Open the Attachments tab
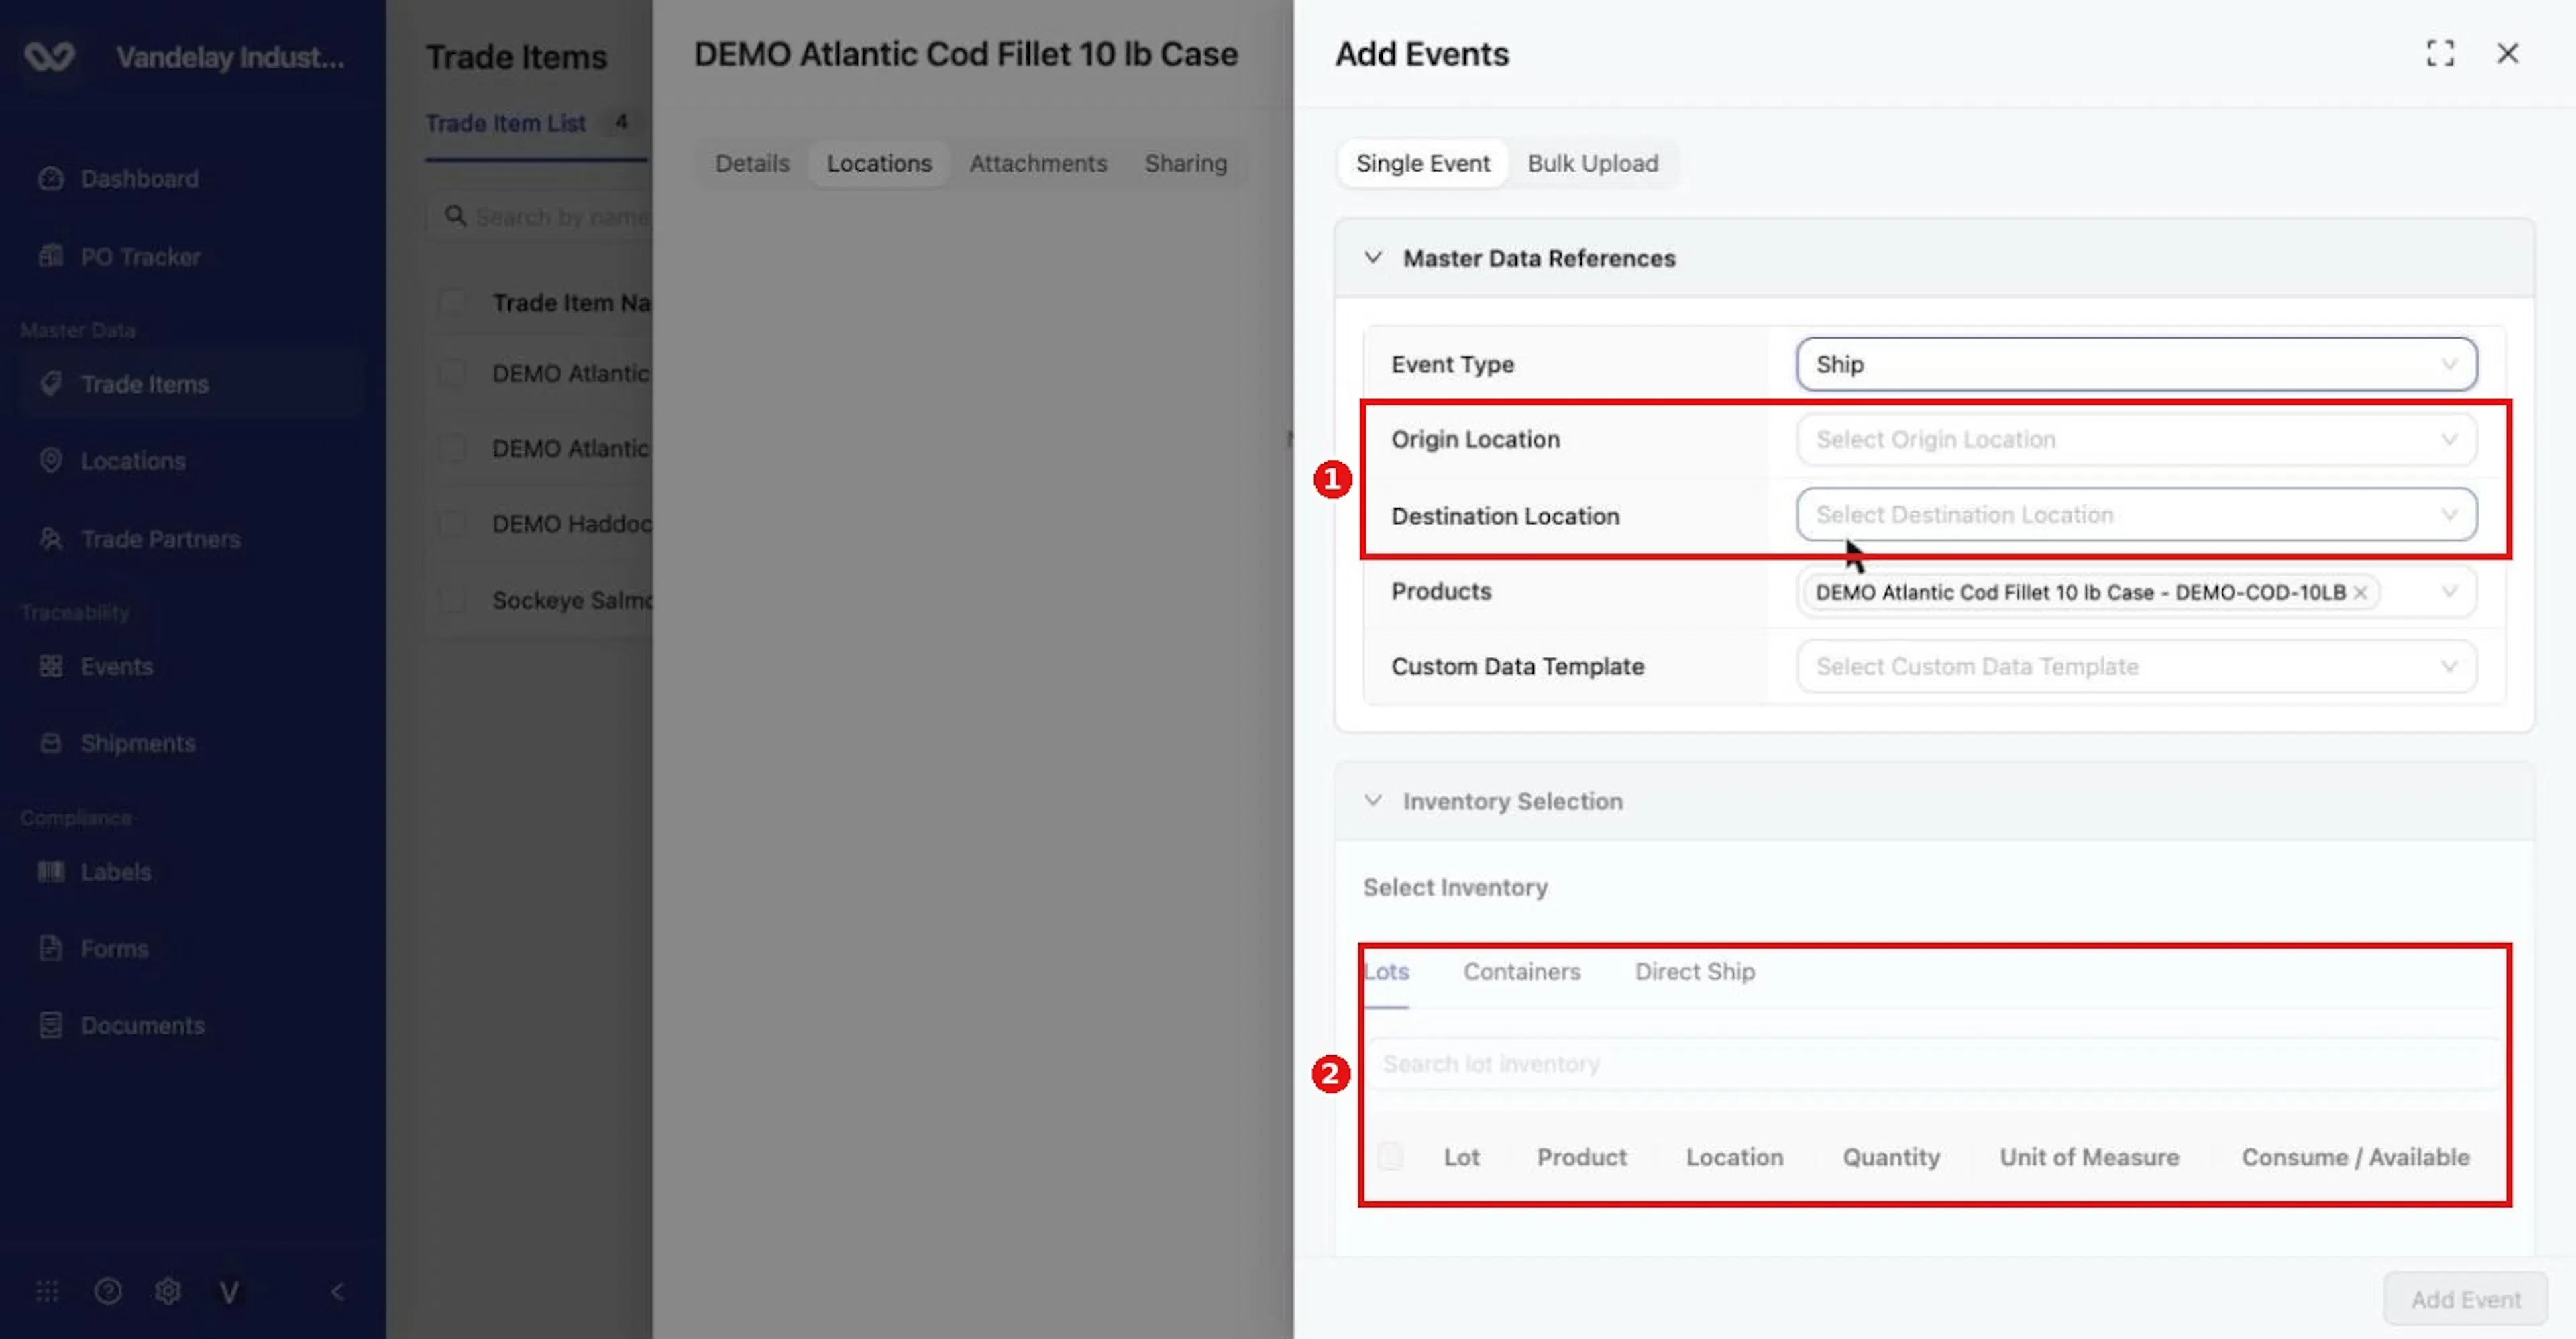 1038,163
